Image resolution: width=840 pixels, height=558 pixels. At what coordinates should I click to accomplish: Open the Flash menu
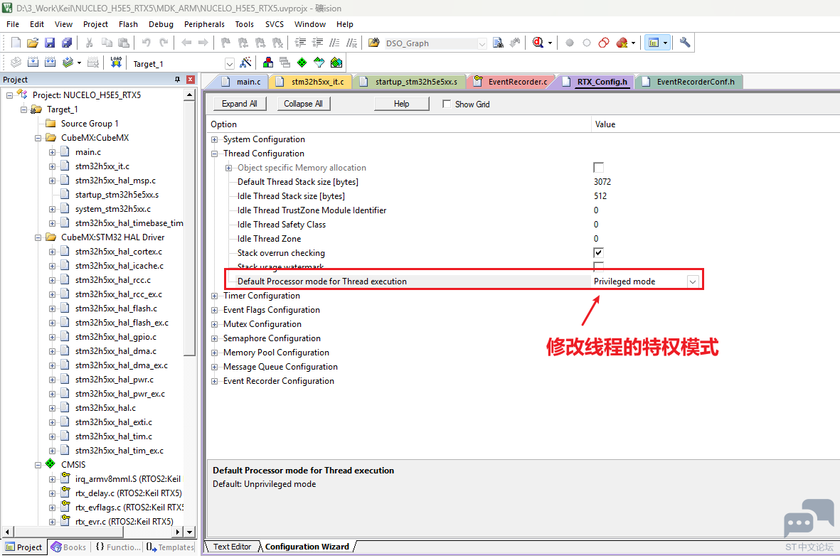click(128, 24)
